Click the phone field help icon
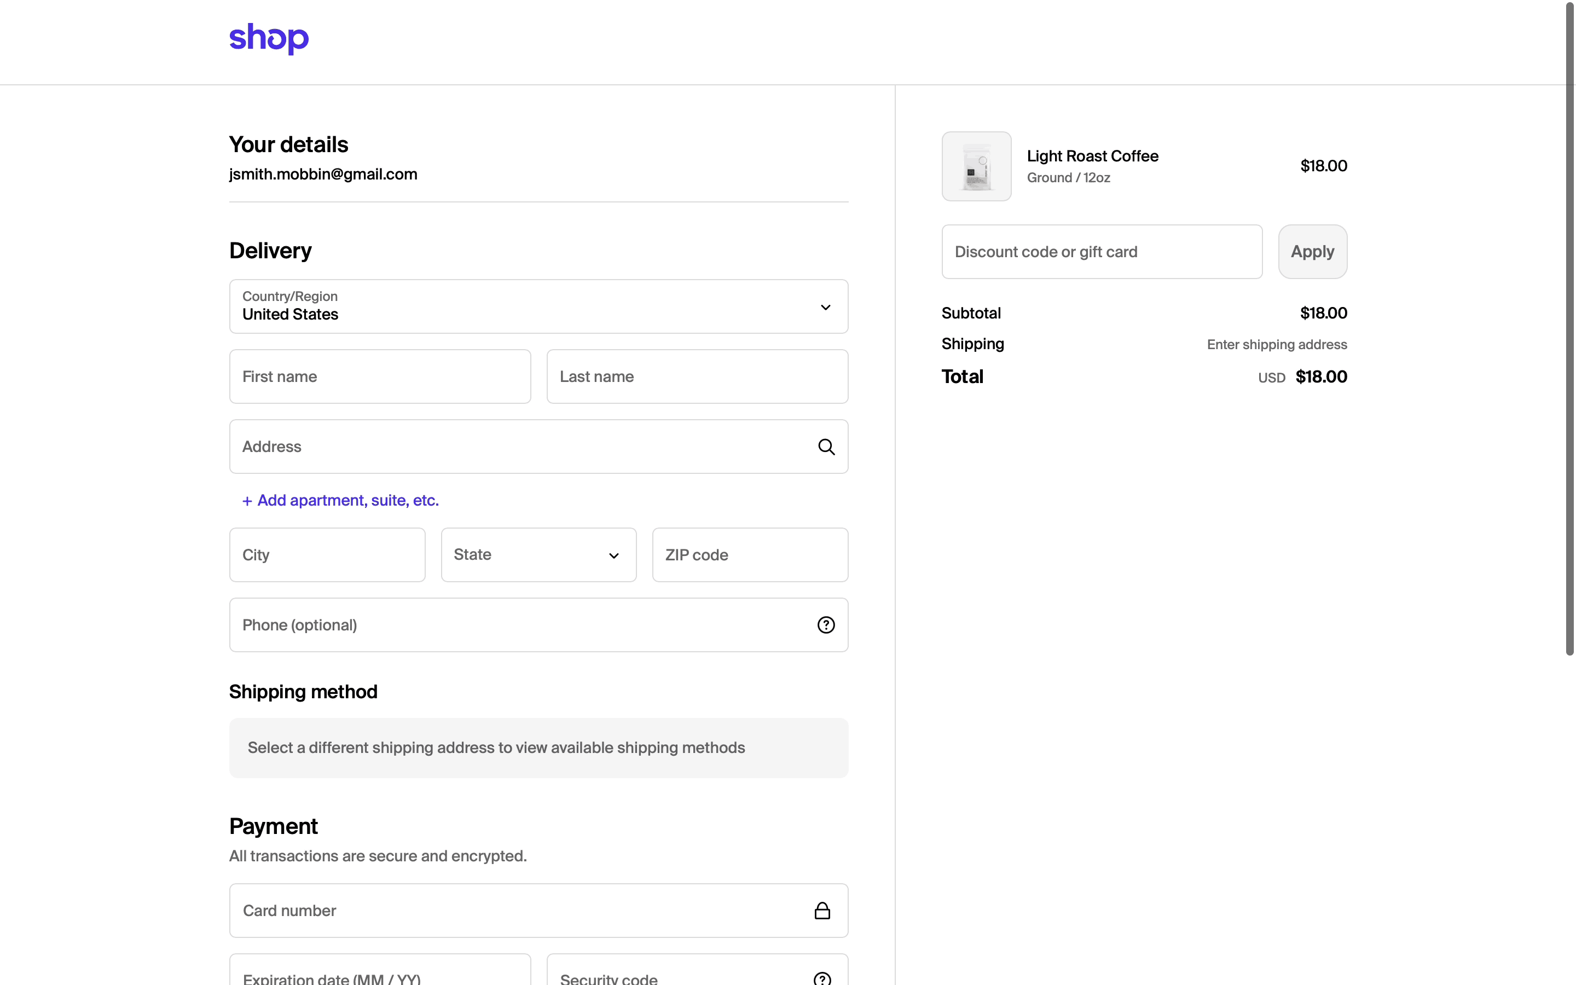The height and width of the screenshot is (985, 1576). coord(826,625)
